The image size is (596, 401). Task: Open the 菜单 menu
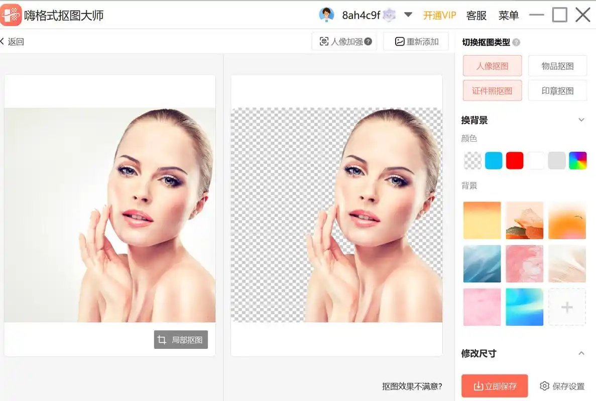[509, 15]
